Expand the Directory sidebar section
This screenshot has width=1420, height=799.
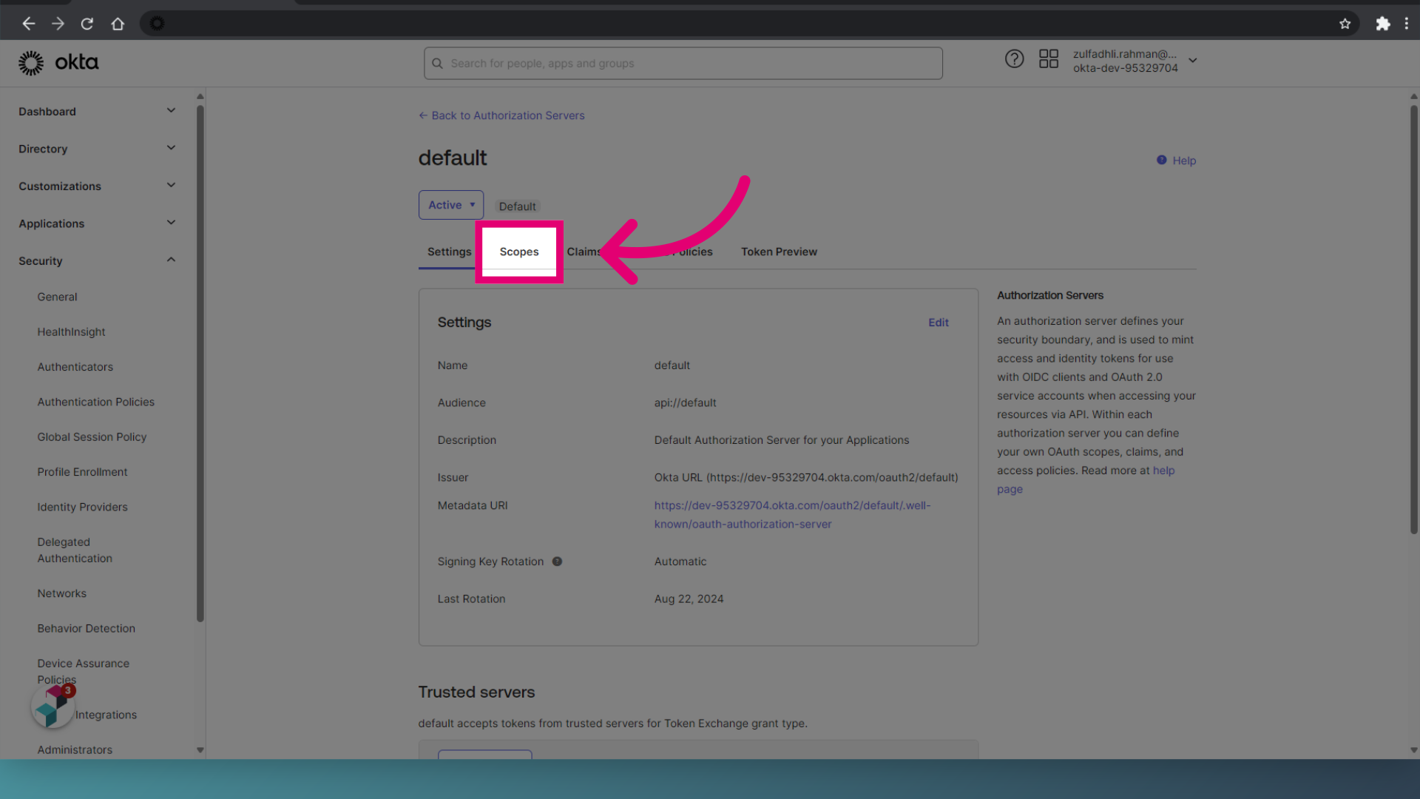click(98, 149)
